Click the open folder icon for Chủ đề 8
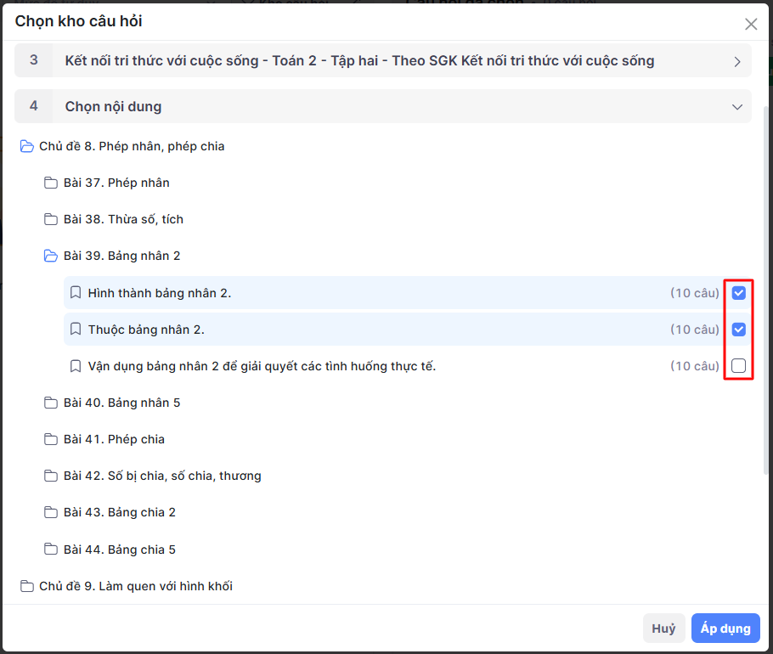The height and width of the screenshot is (654, 773). tap(26, 146)
